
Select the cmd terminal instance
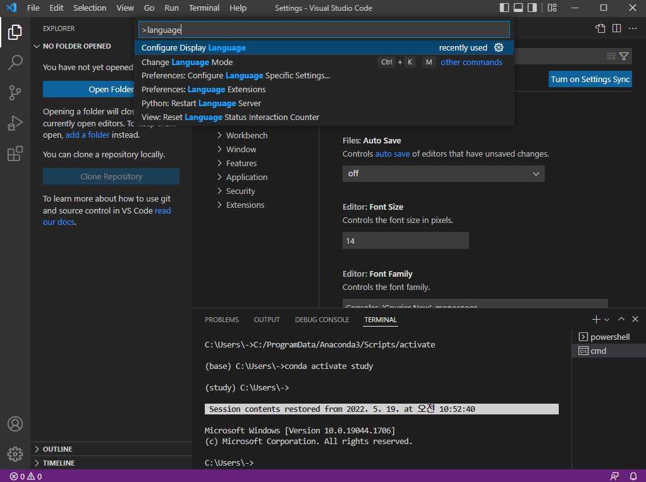[x=609, y=351]
